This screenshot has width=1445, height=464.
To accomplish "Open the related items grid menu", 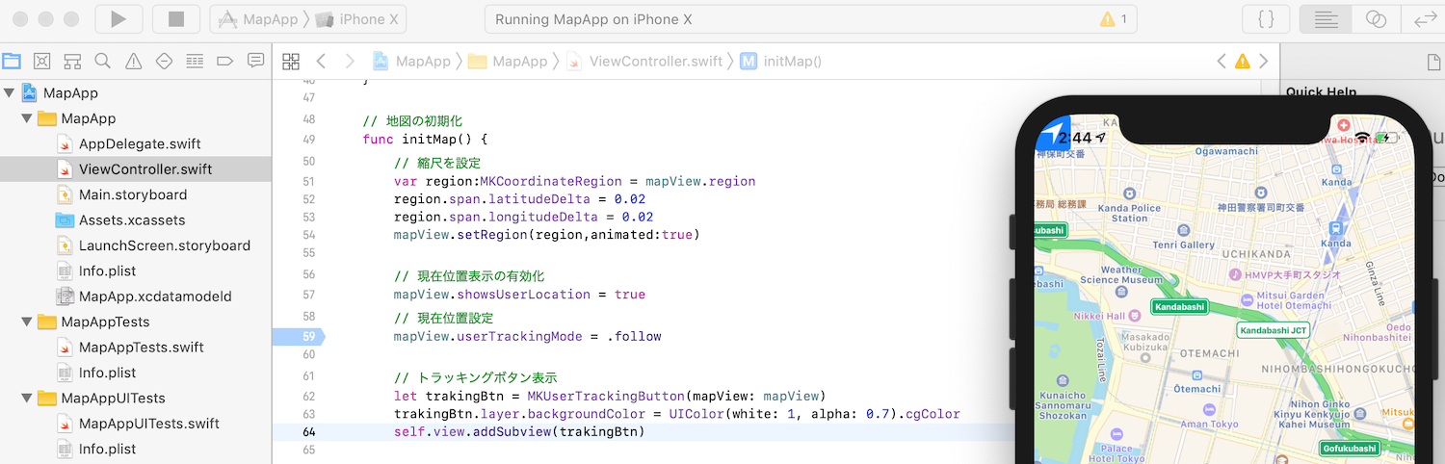I will coord(291,62).
